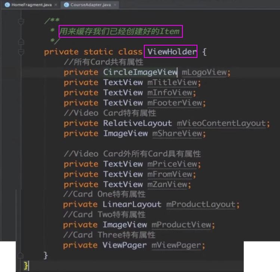Click the highlighted yellow closing brace at bottom
Screen dimensions: 280x272
coord(26,265)
